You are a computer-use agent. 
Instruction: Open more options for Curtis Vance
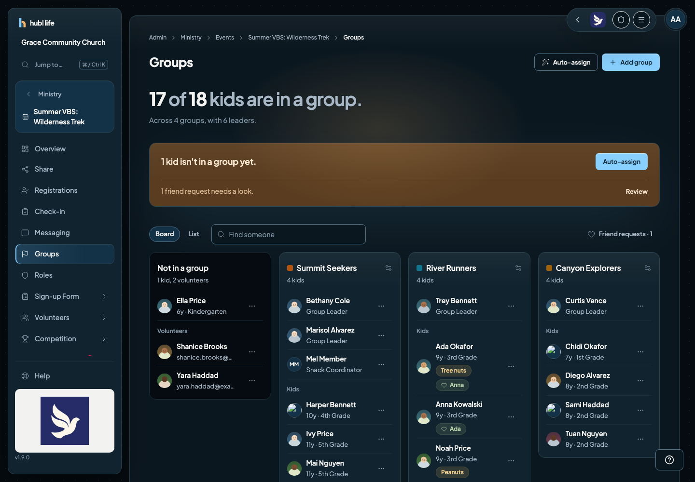click(640, 306)
